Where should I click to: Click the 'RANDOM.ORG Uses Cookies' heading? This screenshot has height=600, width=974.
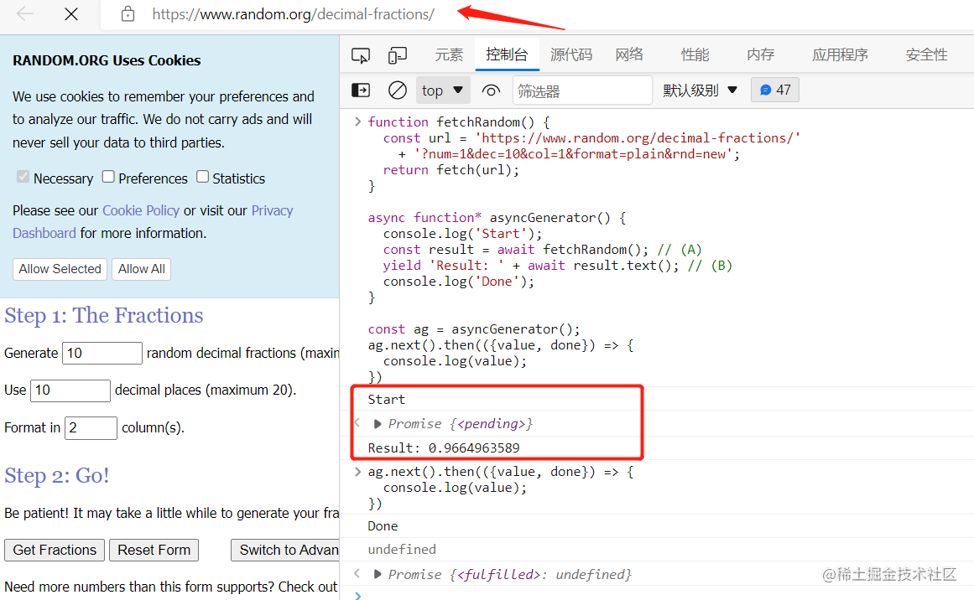pyautogui.click(x=107, y=61)
